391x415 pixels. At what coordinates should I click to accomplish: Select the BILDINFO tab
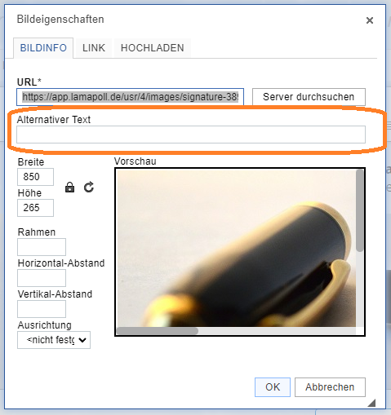coord(43,48)
